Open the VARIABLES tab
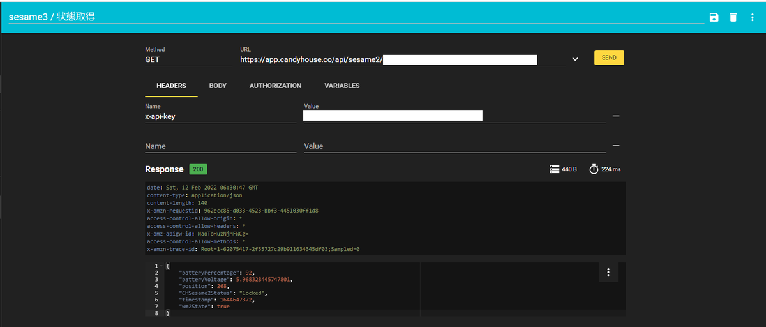 pos(342,86)
